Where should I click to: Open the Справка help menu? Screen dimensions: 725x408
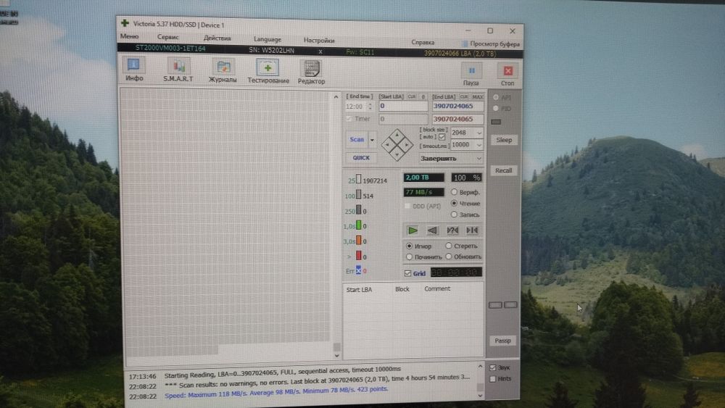[423, 42]
